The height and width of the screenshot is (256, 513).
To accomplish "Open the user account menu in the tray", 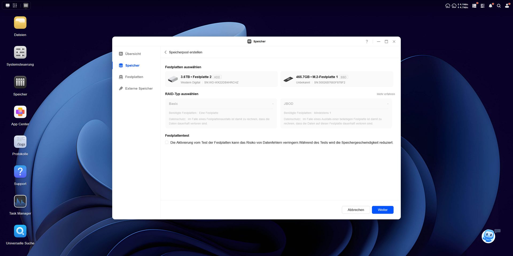I will 507,5.
